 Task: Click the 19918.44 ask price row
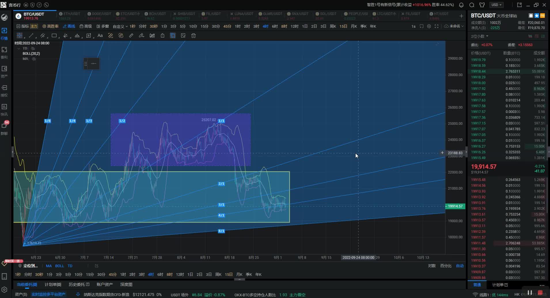[x=508, y=71]
